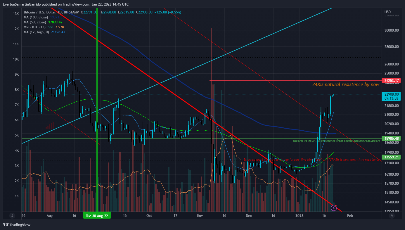Select the Vol · BTC (13) indicator legend

[x=35, y=27]
